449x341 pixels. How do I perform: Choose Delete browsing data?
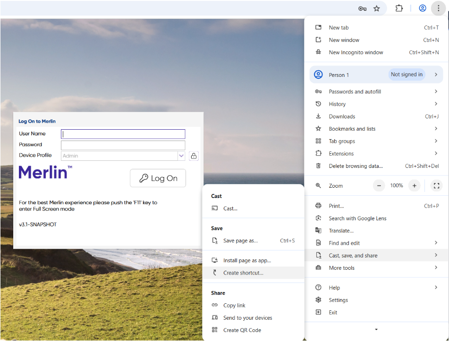pyautogui.click(x=376, y=166)
